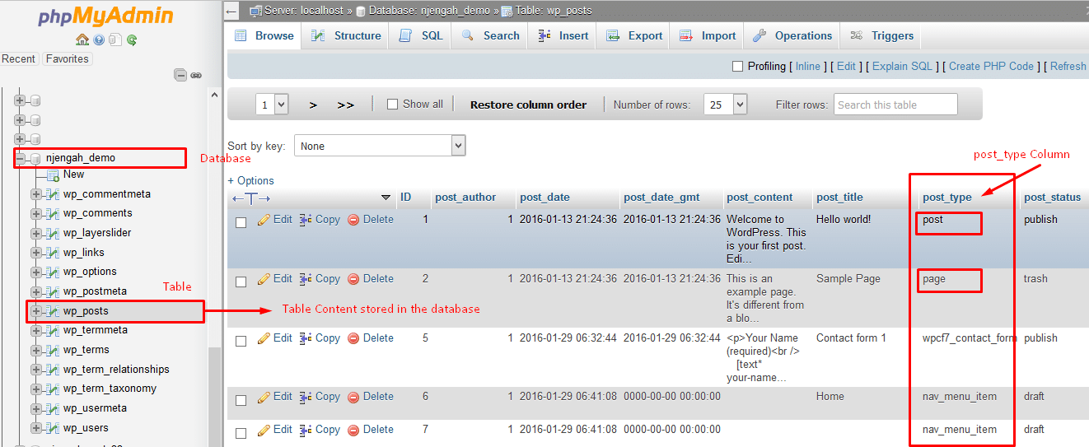Screen dimensions: 1089x447
Task: Go to next page with single > button
Action: click(313, 105)
